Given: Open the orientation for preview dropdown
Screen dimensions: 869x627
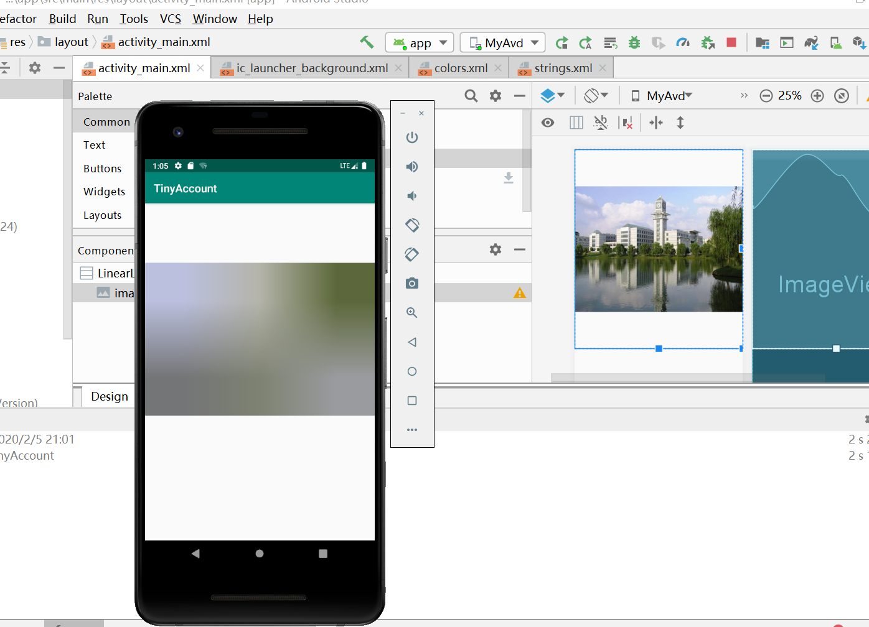Looking at the screenshot, I should coord(596,96).
